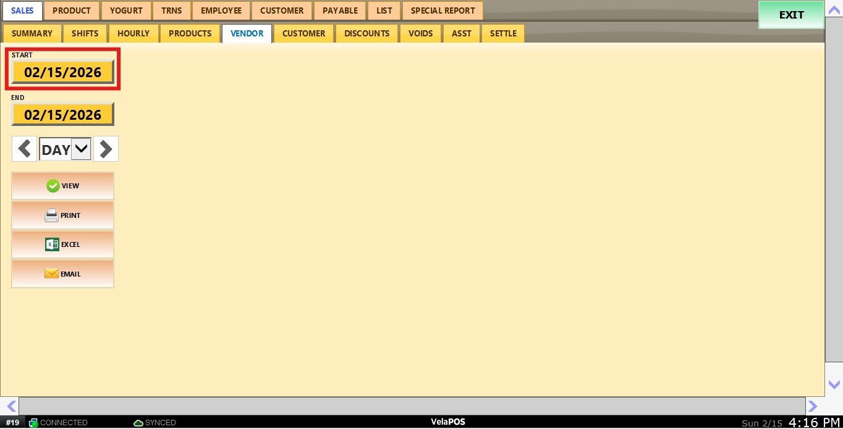
Task: Click the printer icon for Print
Action: 51,215
